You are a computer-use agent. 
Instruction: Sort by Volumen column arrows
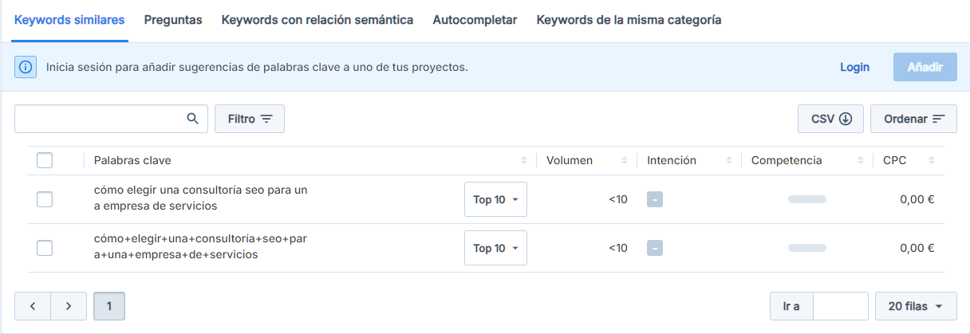[625, 160]
